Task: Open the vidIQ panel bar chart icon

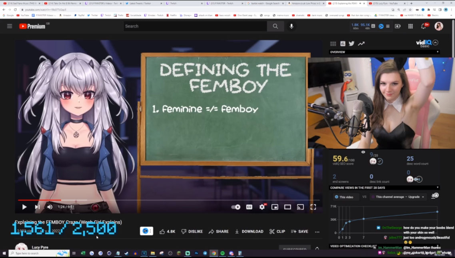Action: pos(343,44)
